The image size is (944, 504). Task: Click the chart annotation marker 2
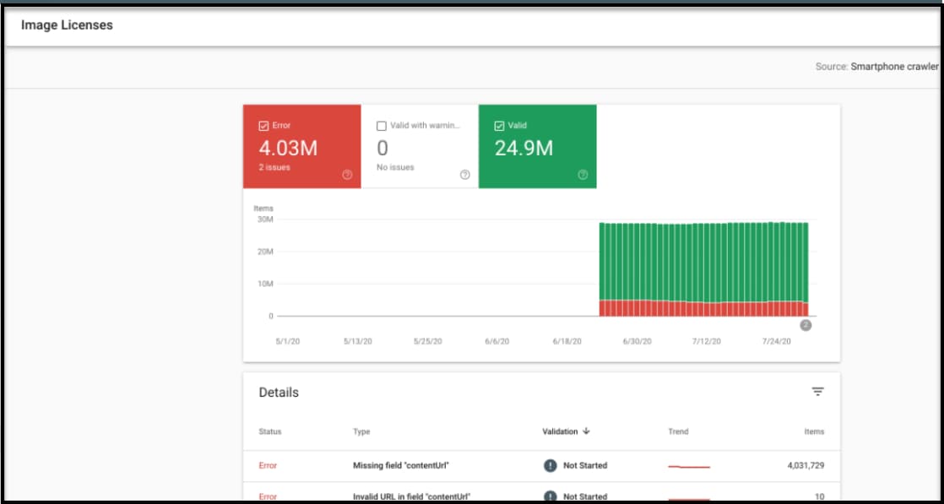[806, 325]
